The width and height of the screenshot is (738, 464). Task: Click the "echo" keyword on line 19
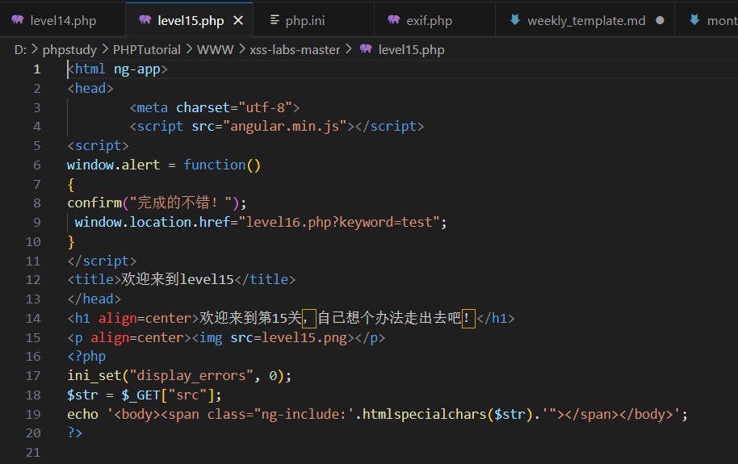pyautogui.click(x=83, y=415)
